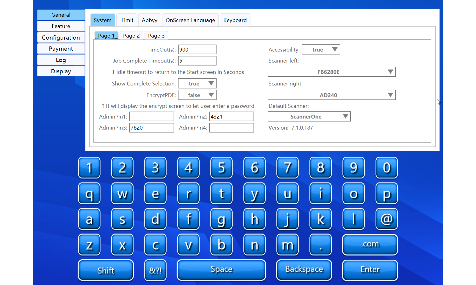Open the Feature section
This screenshot has width=476, height=285.
tap(61, 26)
